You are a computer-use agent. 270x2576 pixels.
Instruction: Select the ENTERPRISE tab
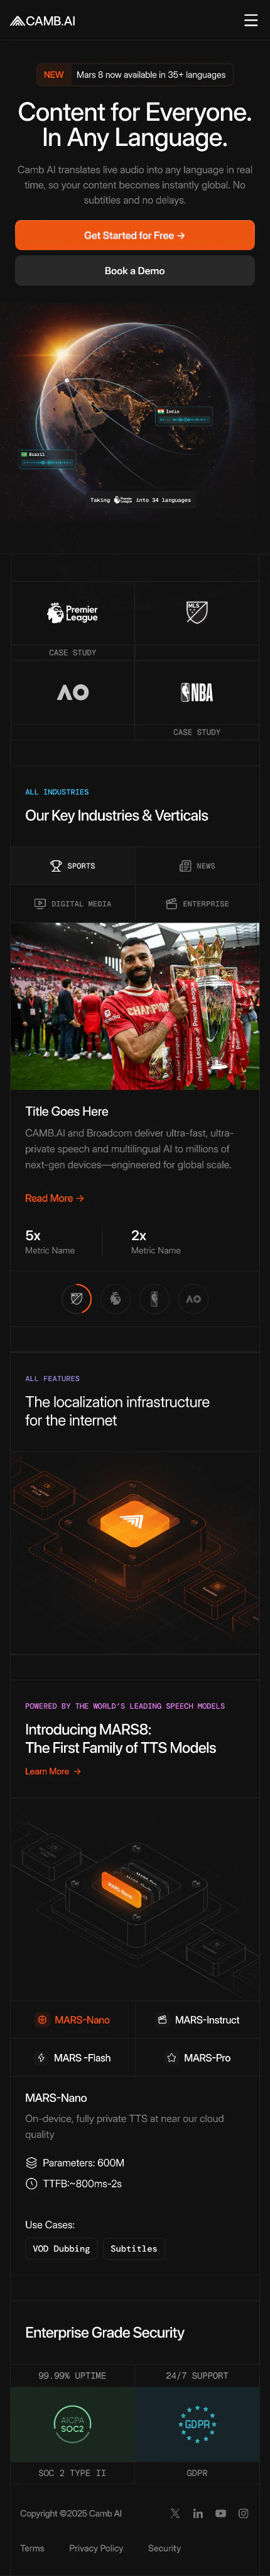(197, 904)
